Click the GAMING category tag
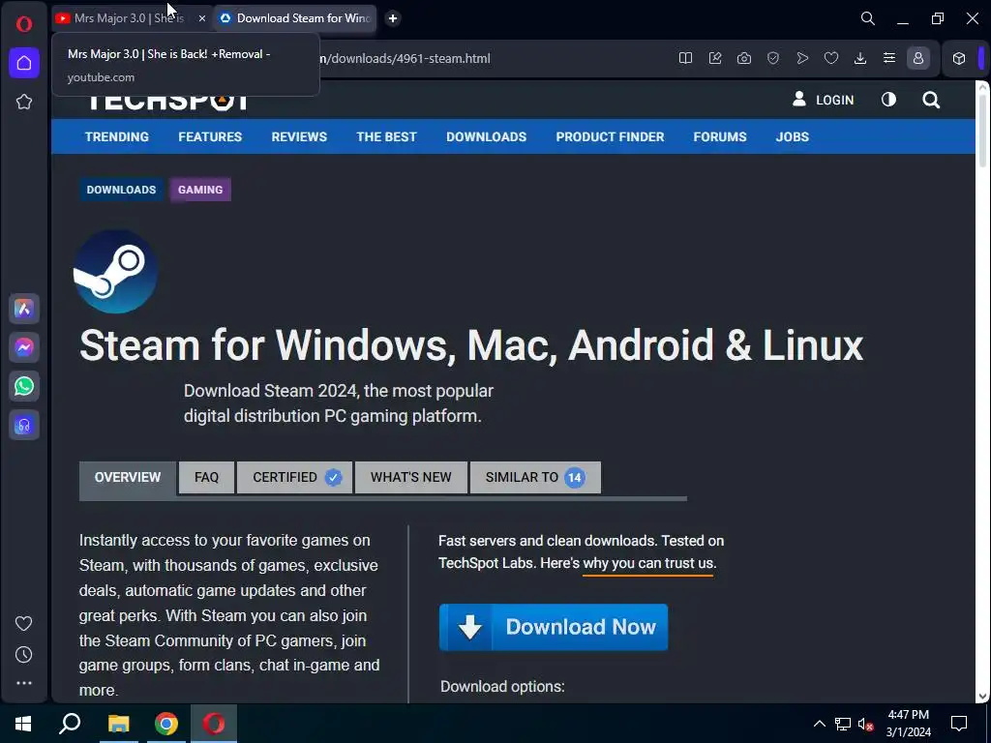 [200, 190]
